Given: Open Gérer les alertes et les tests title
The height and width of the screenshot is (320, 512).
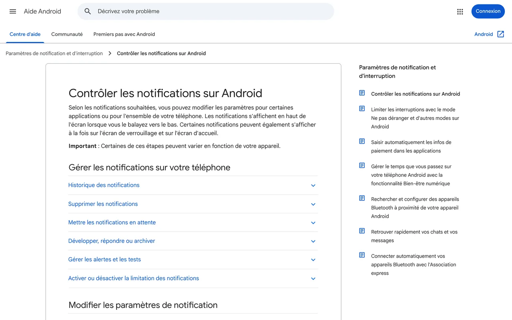Looking at the screenshot, I should (x=104, y=260).
